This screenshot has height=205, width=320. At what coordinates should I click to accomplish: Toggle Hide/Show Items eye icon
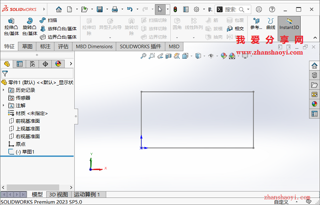pyautogui.click(x=211, y=55)
